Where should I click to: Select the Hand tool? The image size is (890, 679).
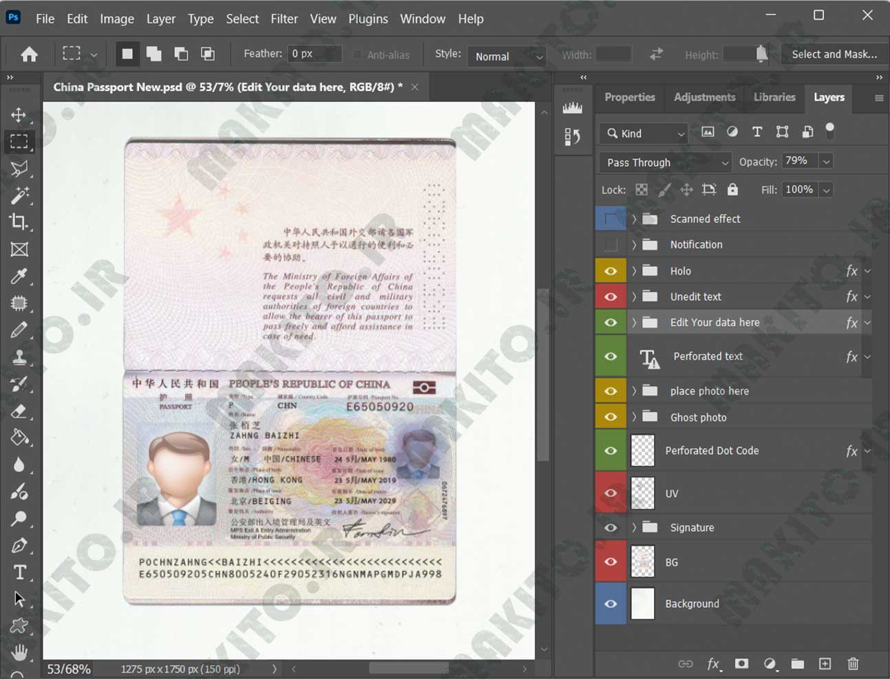tap(19, 652)
